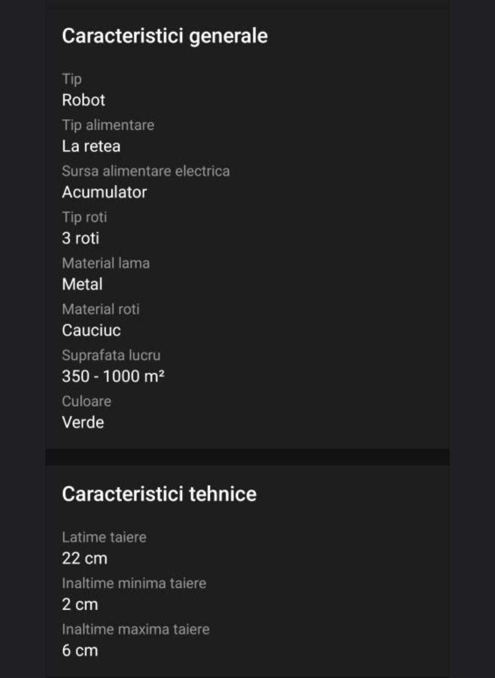Select the La retea value
This screenshot has height=678, width=495.
91,146
